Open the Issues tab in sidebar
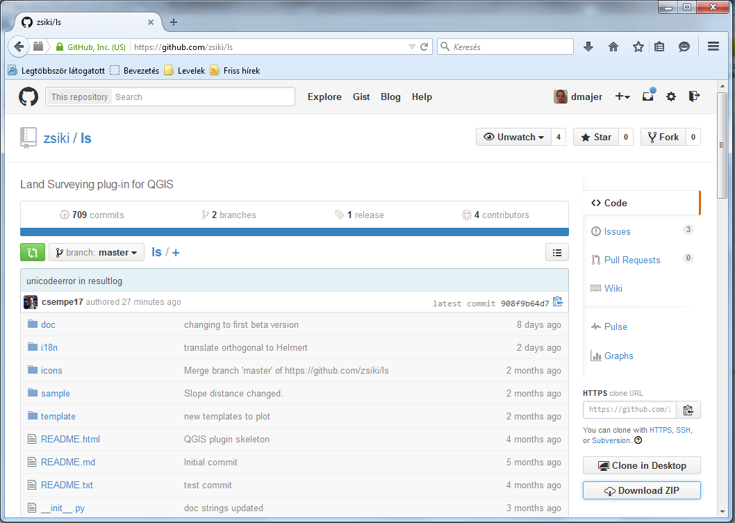Image resolution: width=735 pixels, height=523 pixels. coord(617,231)
